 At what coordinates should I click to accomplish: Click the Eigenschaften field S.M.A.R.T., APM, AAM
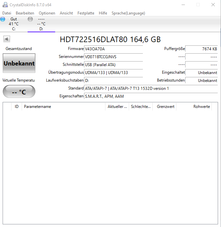tap(151, 96)
